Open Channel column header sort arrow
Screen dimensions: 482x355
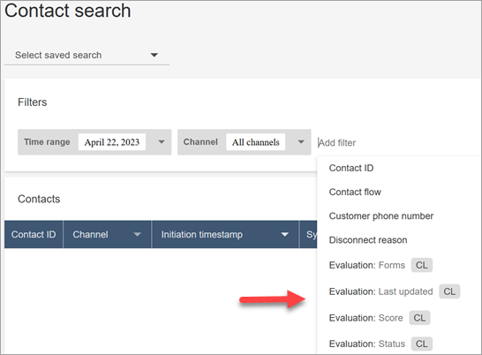pos(137,234)
